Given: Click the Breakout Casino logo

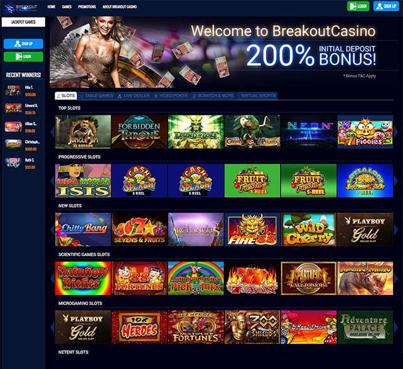Looking at the screenshot, I should tap(21, 8).
